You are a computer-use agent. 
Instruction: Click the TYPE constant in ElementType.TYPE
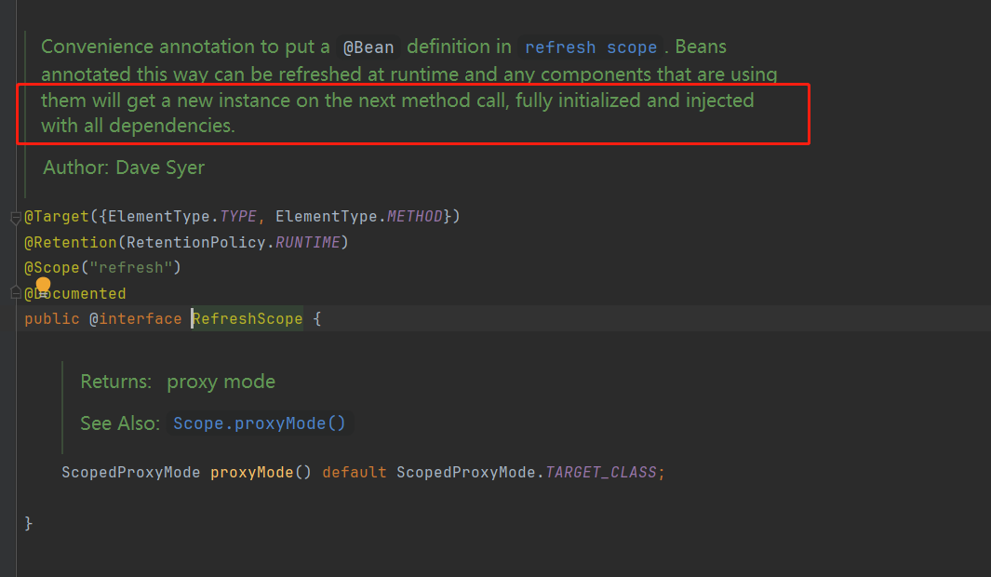[237, 217]
